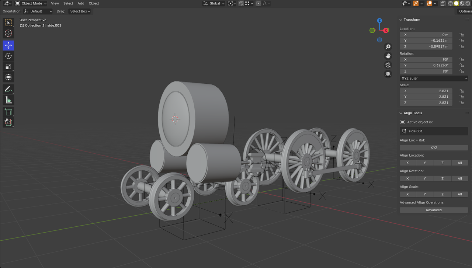Select the bottom toolbar tool below Add Cube
Image resolution: width=472 pixels, height=268 pixels.
coord(8,122)
